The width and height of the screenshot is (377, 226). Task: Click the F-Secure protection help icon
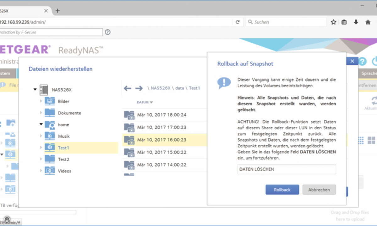click(x=108, y=32)
